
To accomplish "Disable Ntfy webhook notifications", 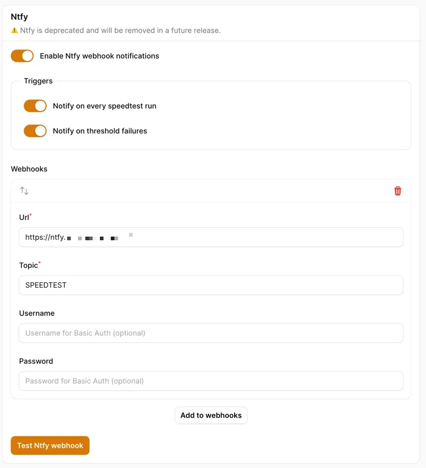I will [x=22, y=56].
